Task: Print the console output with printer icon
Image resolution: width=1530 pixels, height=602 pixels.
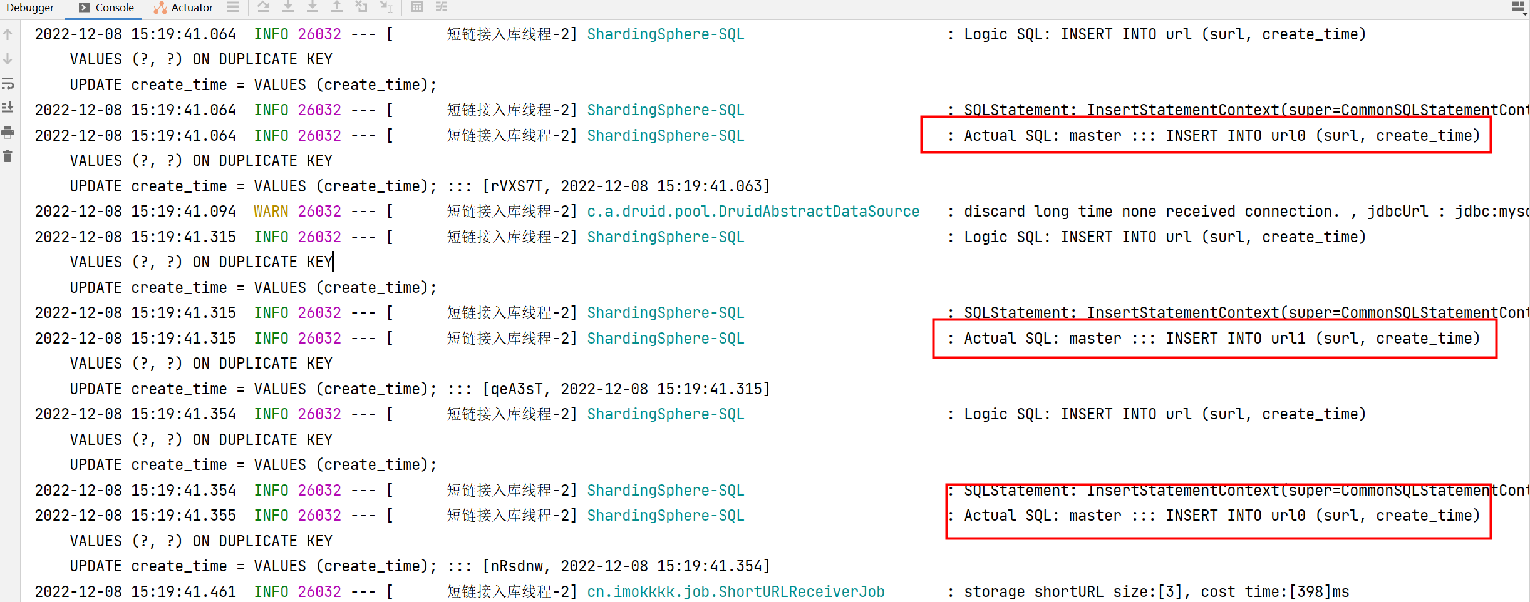Action: coord(8,132)
